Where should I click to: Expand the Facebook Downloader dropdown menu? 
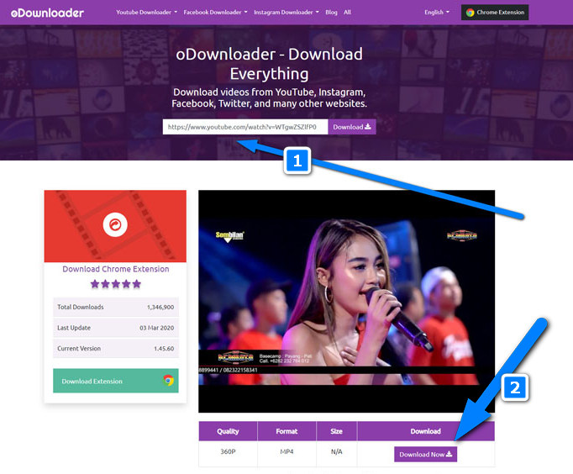pyautogui.click(x=215, y=12)
